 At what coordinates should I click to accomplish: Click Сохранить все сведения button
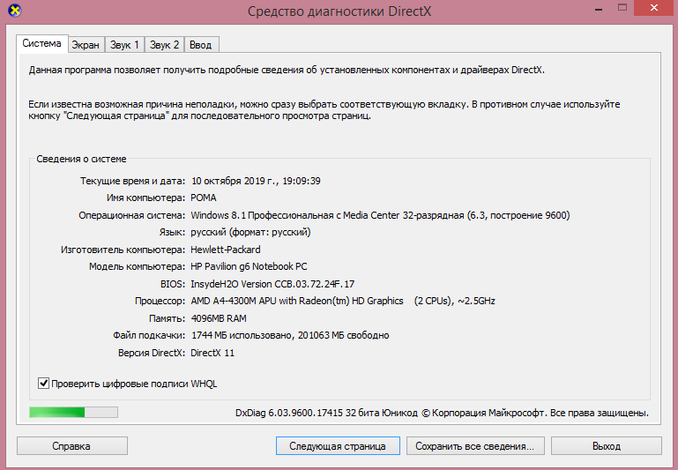[474, 446]
